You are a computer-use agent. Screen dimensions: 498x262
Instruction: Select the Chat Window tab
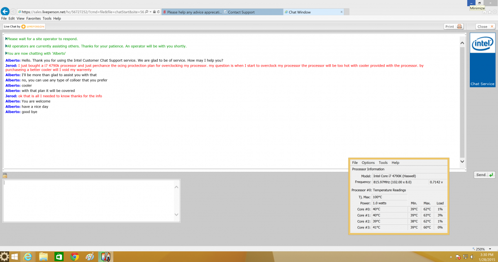click(314, 12)
